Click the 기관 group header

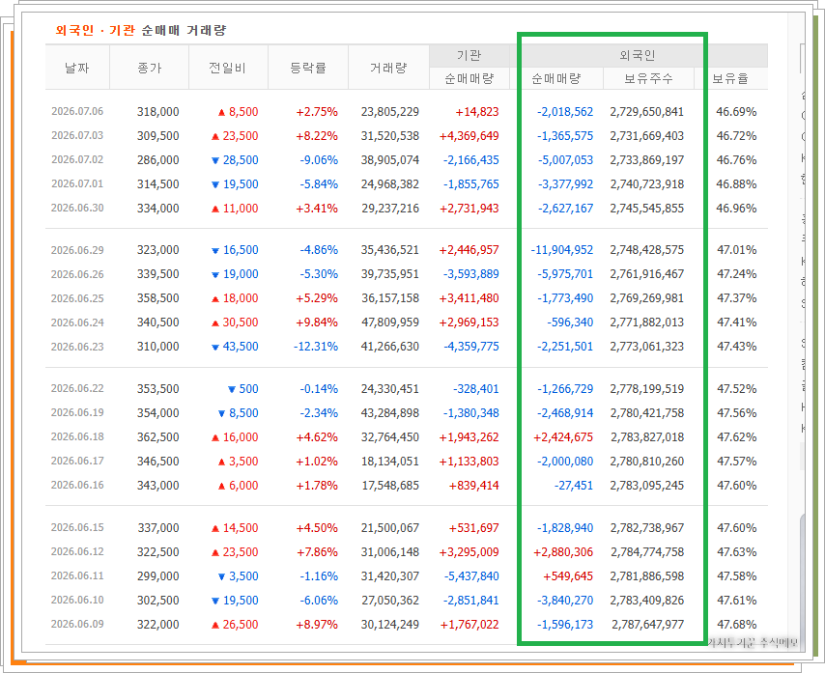pos(469,55)
